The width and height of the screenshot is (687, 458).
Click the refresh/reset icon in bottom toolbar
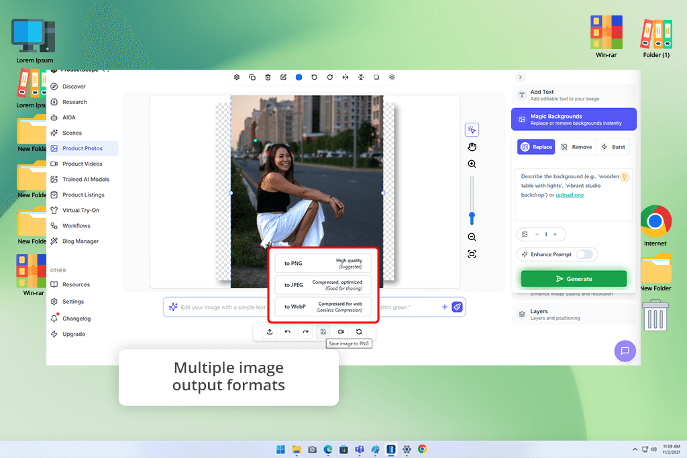pyautogui.click(x=359, y=331)
